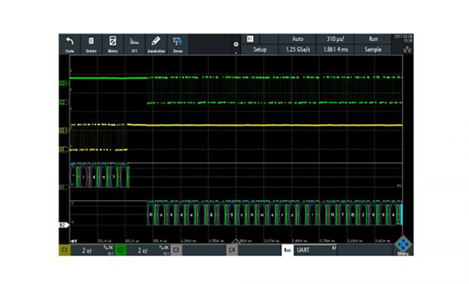Click the Delete trash icon
The image size is (469, 284).
tap(91, 44)
